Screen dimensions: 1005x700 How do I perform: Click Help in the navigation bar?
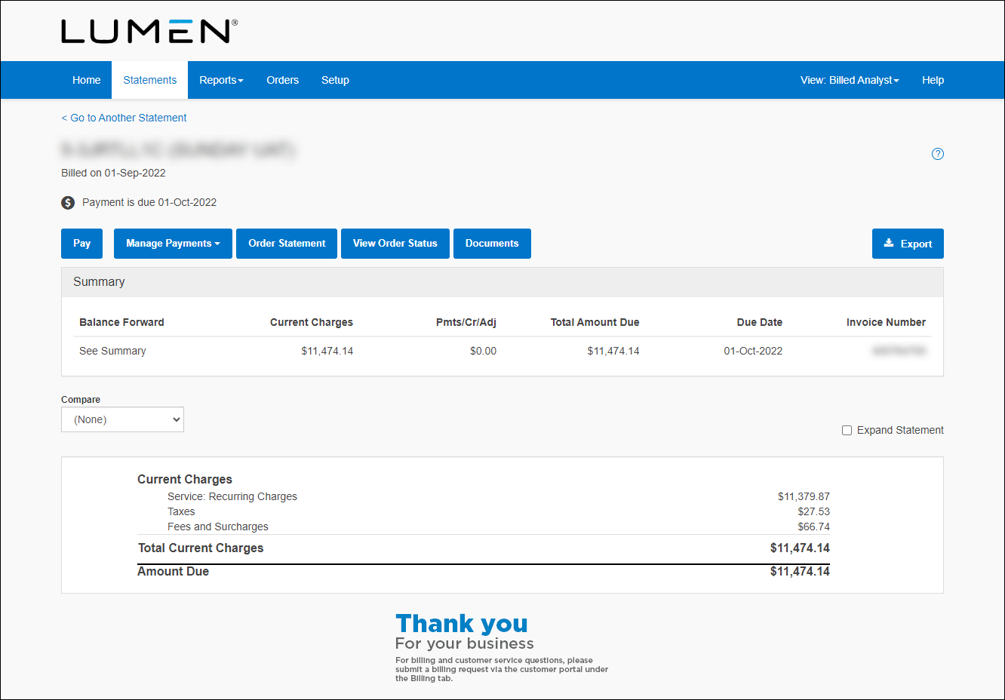tap(933, 80)
